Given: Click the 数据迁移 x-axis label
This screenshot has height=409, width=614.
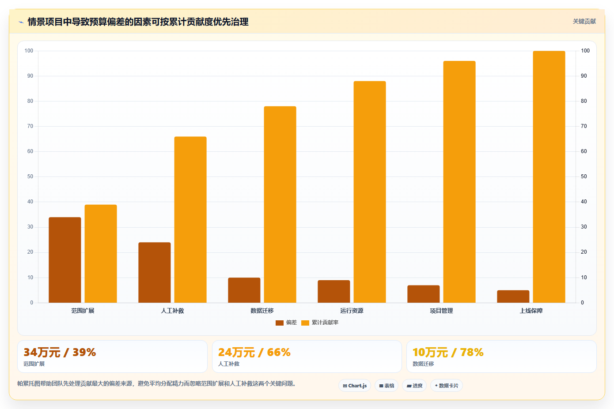Looking at the screenshot, I should pyautogui.click(x=262, y=311).
